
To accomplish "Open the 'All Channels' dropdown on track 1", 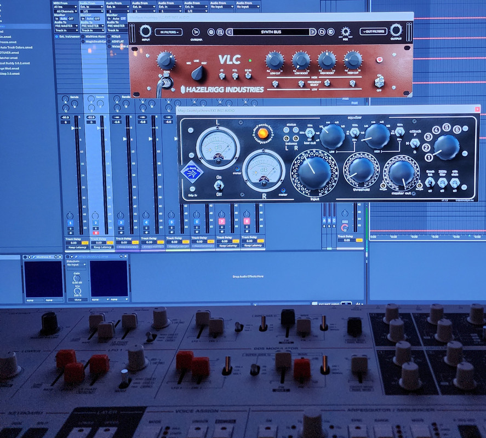I will [65, 11].
